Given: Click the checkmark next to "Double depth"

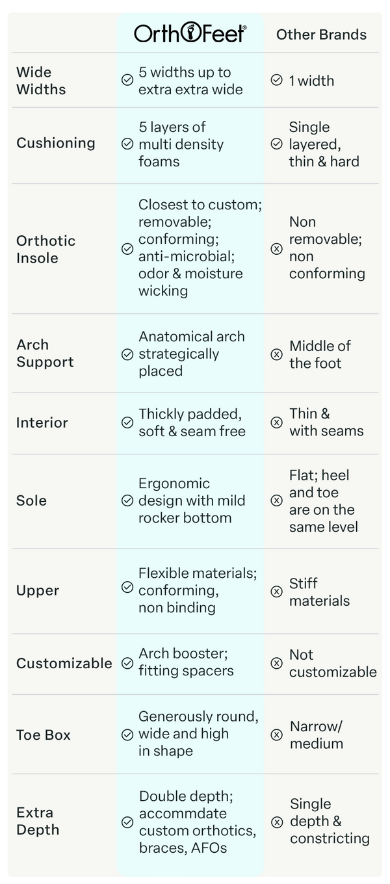Looking at the screenshot, I should [127, 822].
